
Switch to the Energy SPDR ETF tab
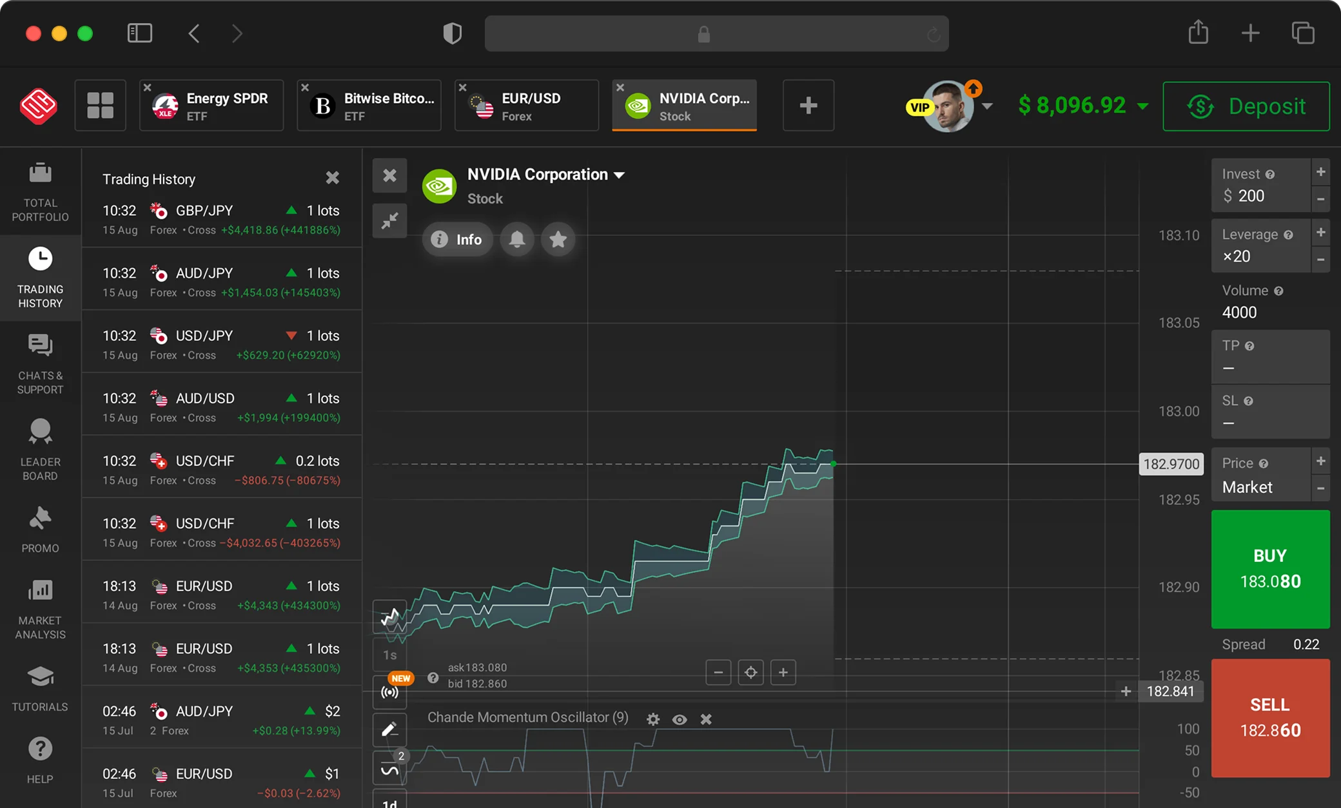click(x=212, y=106)
